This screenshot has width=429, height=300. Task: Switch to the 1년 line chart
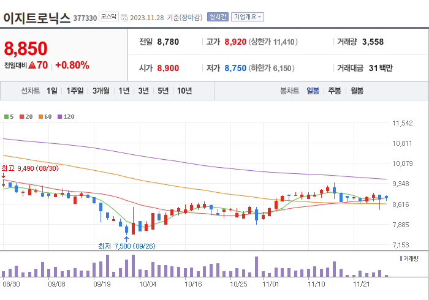pyautogui.click(x=124, y=91)
